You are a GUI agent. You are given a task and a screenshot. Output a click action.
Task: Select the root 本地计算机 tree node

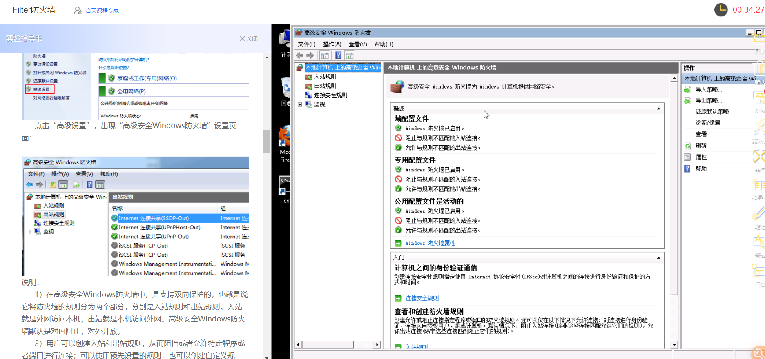[x=343, y=68]
